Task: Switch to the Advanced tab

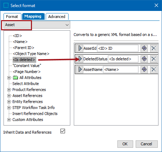Action: coord(57,17)
